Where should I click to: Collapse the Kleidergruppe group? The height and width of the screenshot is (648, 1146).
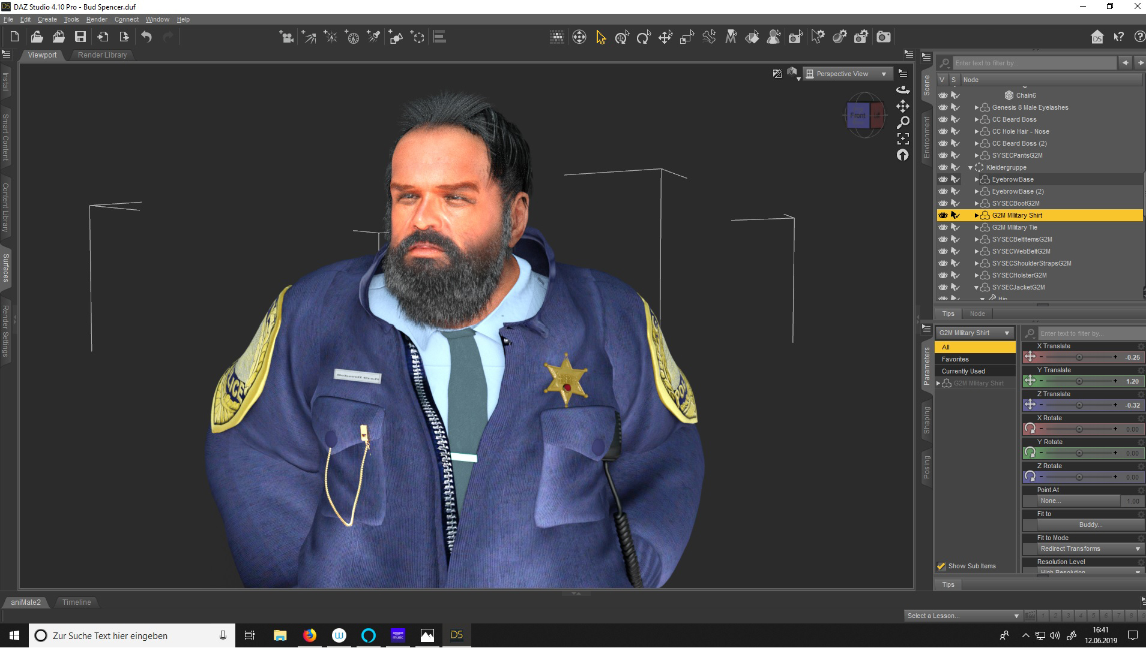click(x=970, y=167)
